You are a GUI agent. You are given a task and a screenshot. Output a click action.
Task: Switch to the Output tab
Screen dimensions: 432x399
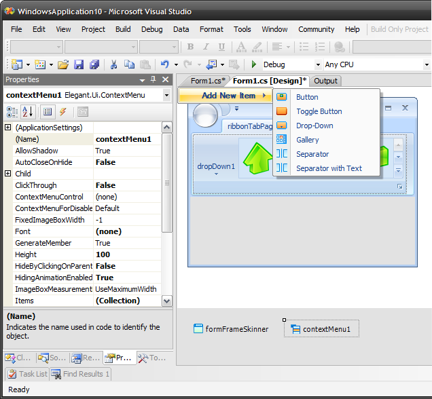[325, 81]
